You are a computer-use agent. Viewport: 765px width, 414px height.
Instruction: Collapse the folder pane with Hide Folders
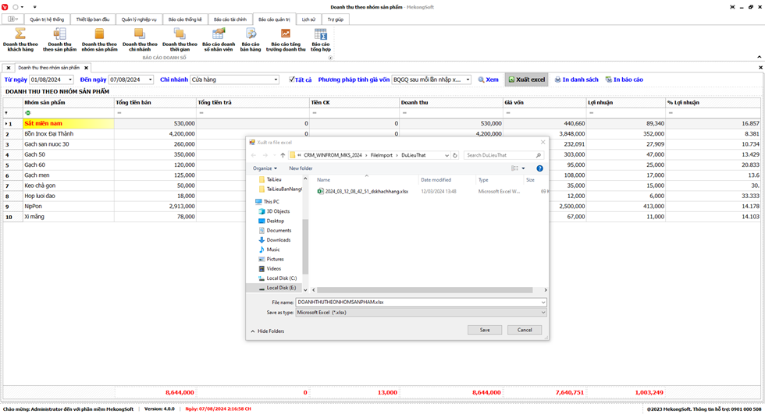tap(266, 331)
